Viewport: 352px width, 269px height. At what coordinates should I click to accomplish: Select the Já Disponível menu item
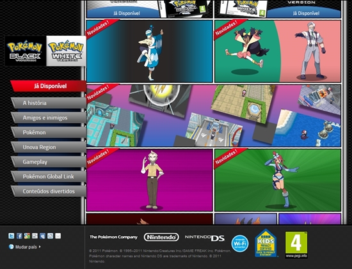[x=49, y=86]
